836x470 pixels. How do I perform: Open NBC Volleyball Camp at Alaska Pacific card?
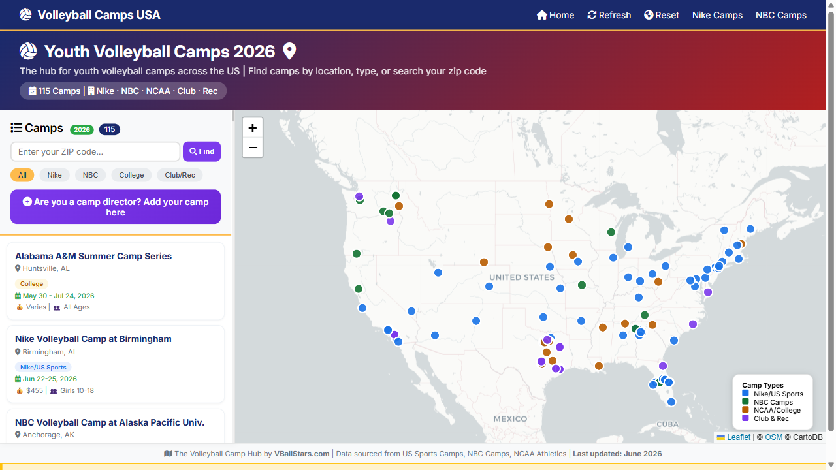pyautogui.click(x=116, y=426)
